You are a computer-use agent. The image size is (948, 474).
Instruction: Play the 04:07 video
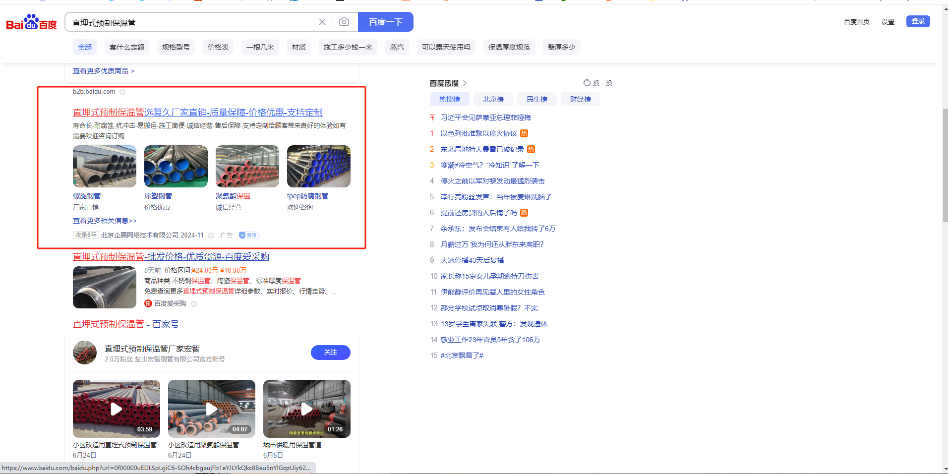[212, 409]
